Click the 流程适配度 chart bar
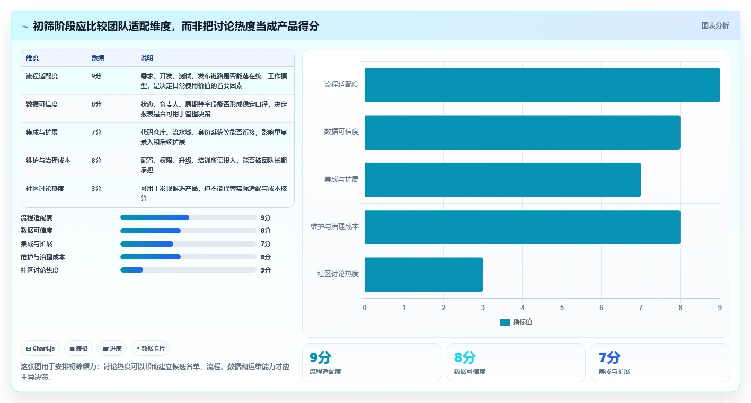This screenshot has height=403, width=751. click(x=542, y=85)
